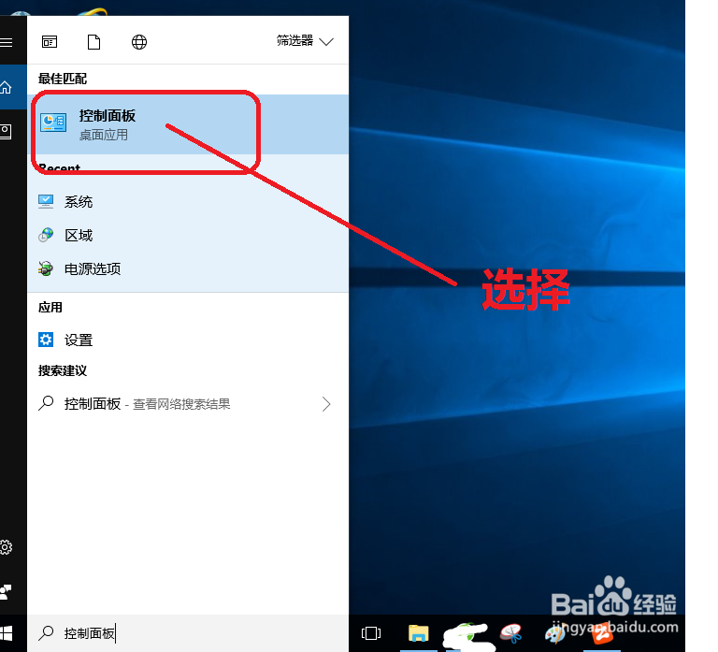The width and height of the screenshot is (718, 652).
Task: Expand the web search suggestion chevron
Action: coord(326,404)
